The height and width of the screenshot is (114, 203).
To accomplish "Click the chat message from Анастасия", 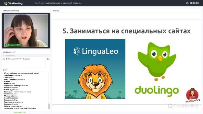I will (13, 102).
